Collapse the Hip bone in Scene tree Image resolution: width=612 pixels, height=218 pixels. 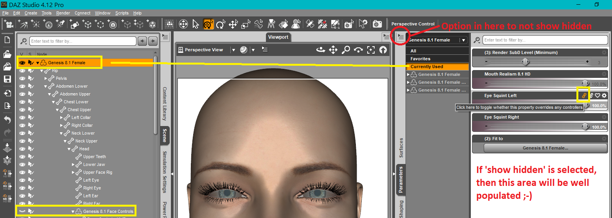42,70
